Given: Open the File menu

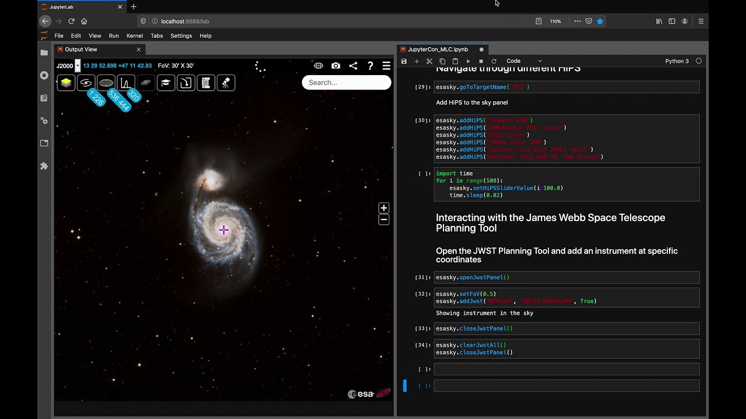Looking at the screenshot, I should [59, 35].
